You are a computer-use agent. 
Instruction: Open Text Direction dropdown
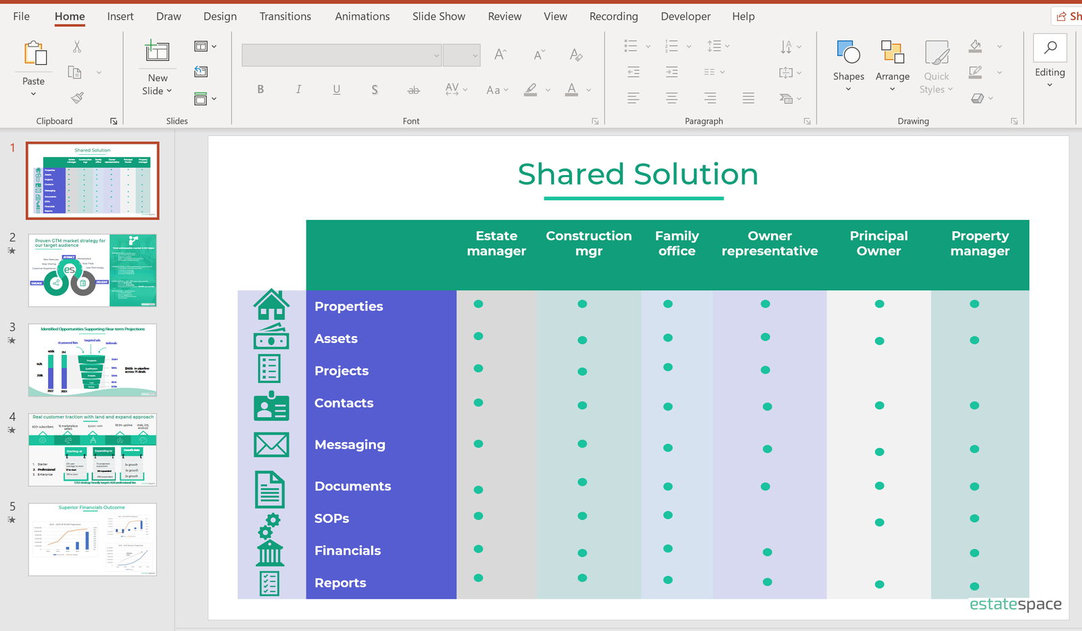point(791,46)
